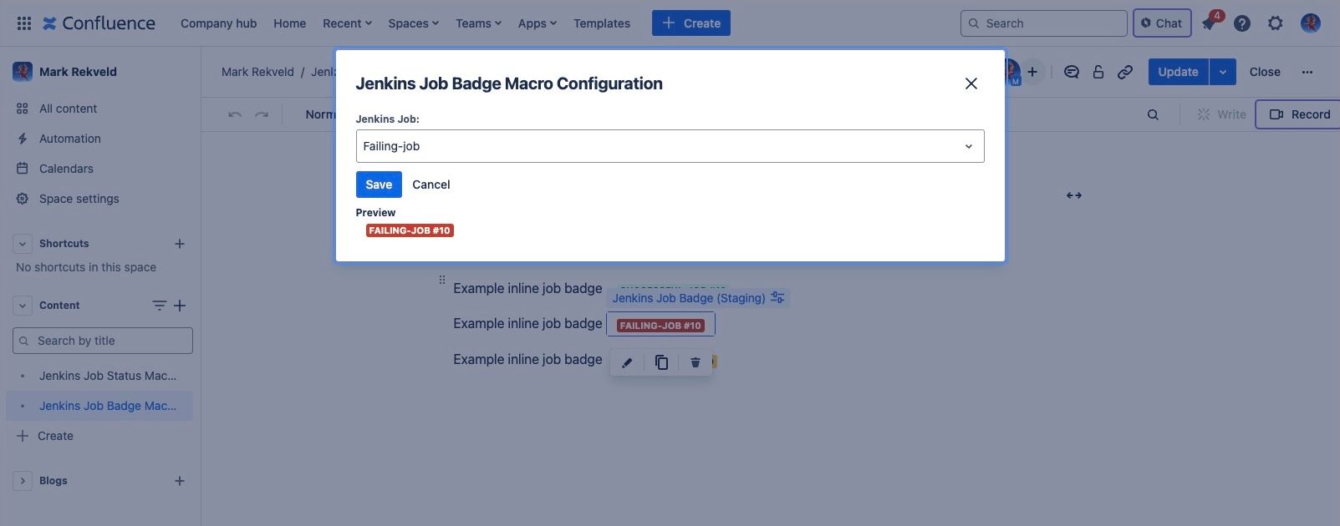Click the trash delete macro icon
This screenshot has width=1340, height=526.
point(695,362)
